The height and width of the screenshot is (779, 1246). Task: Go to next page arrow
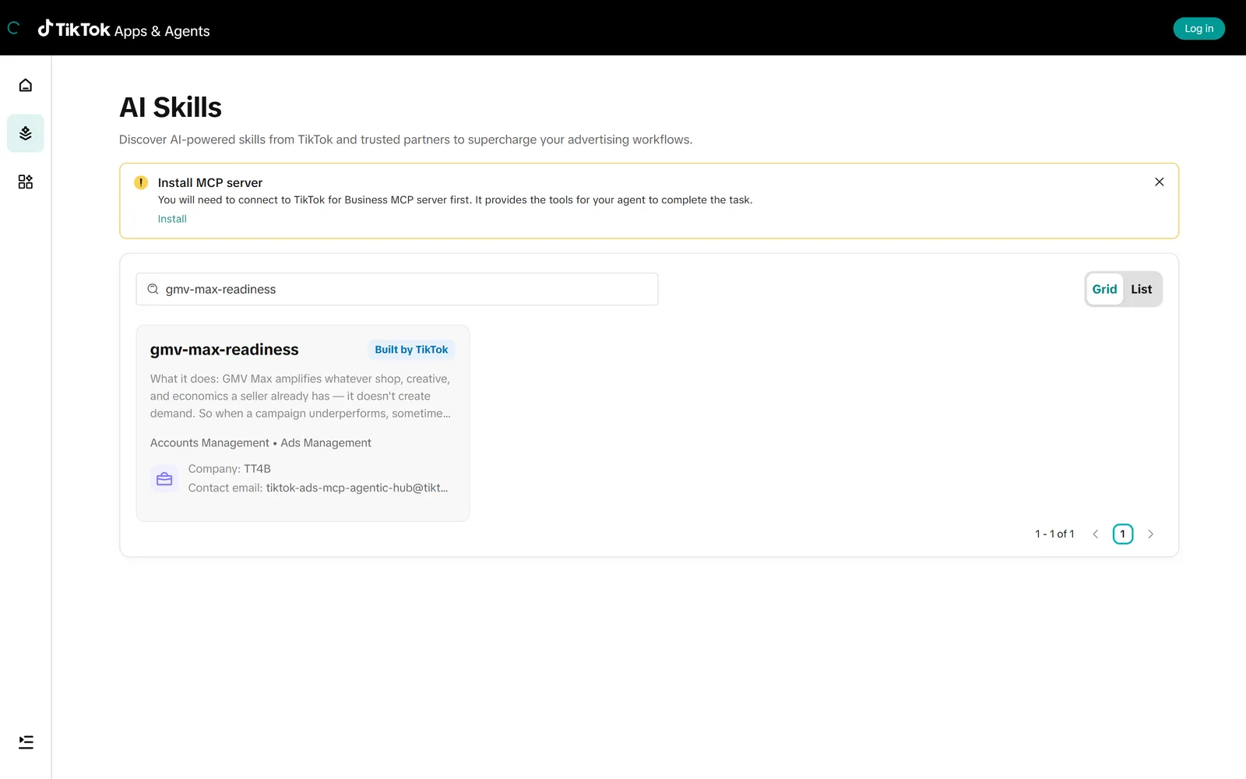pos(1150,534)
